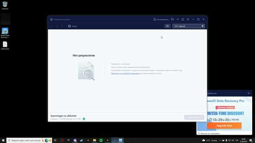Open the red circular taskbar app
This screenshot has width=255, height=143.
62,140
